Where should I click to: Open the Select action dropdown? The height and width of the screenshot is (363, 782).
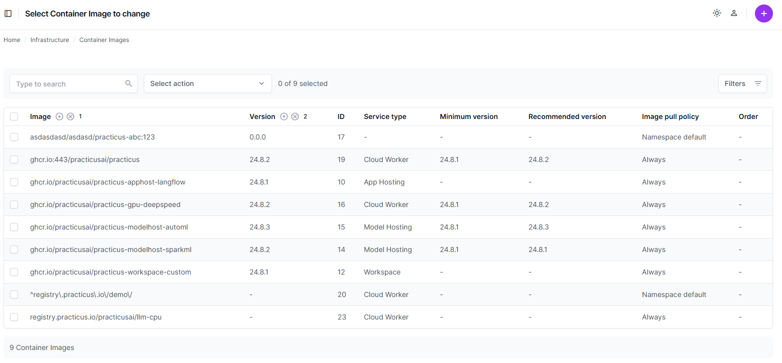point(207,83)
